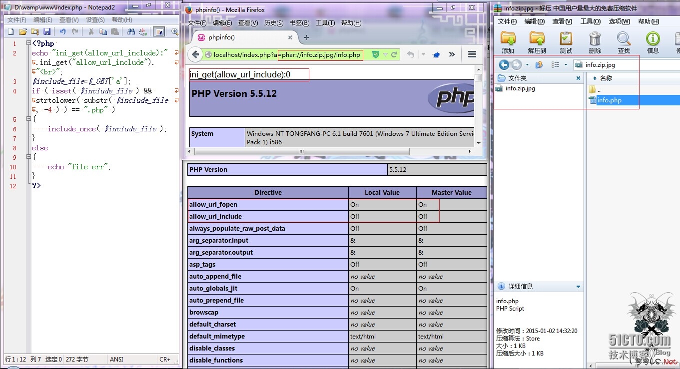
Task: Click the up-one-level folder icon in 好压
Action: click(539, 65)
